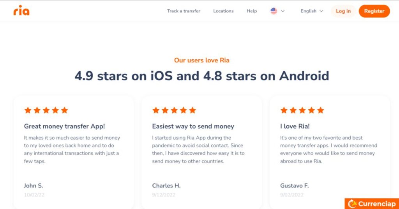This screenshot has height=209, width=399.
Task: Click first star of Charles H. review
Action: (156, 110)
